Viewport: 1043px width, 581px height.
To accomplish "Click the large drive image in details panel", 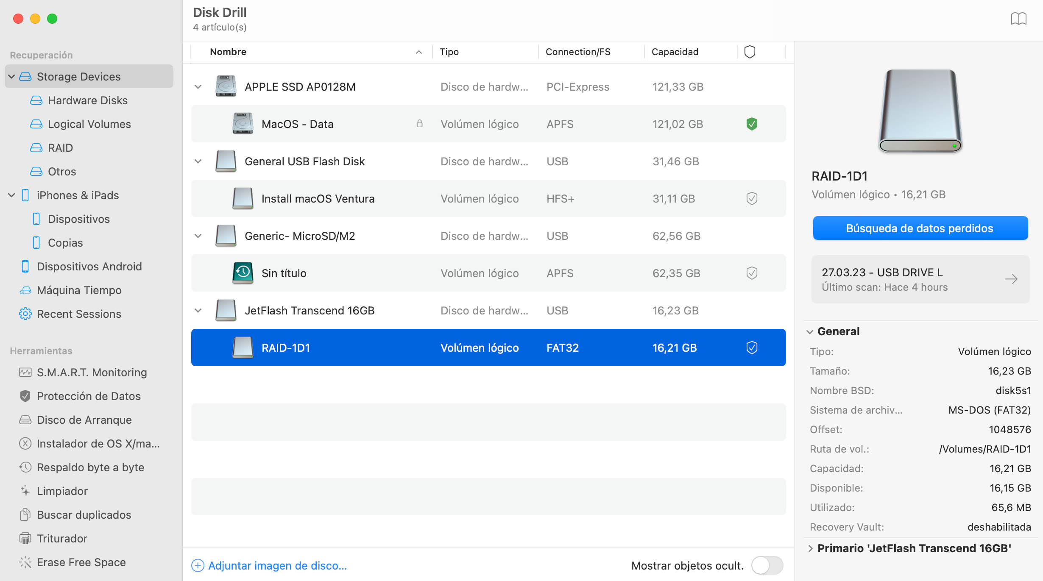I will pos(920,111).
